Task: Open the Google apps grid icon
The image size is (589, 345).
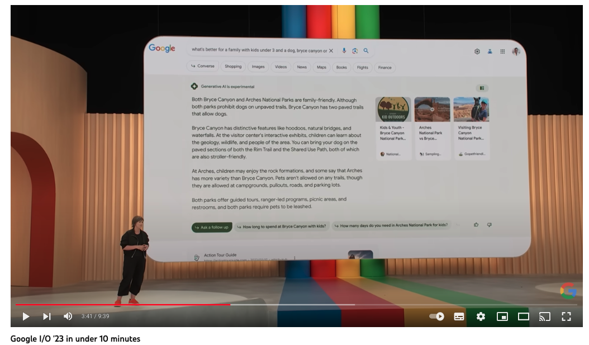Action: click(502, 51)
